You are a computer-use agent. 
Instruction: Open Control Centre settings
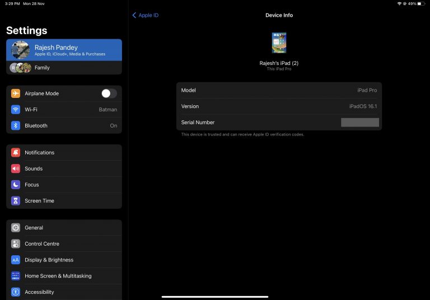(x=64, y=244)
